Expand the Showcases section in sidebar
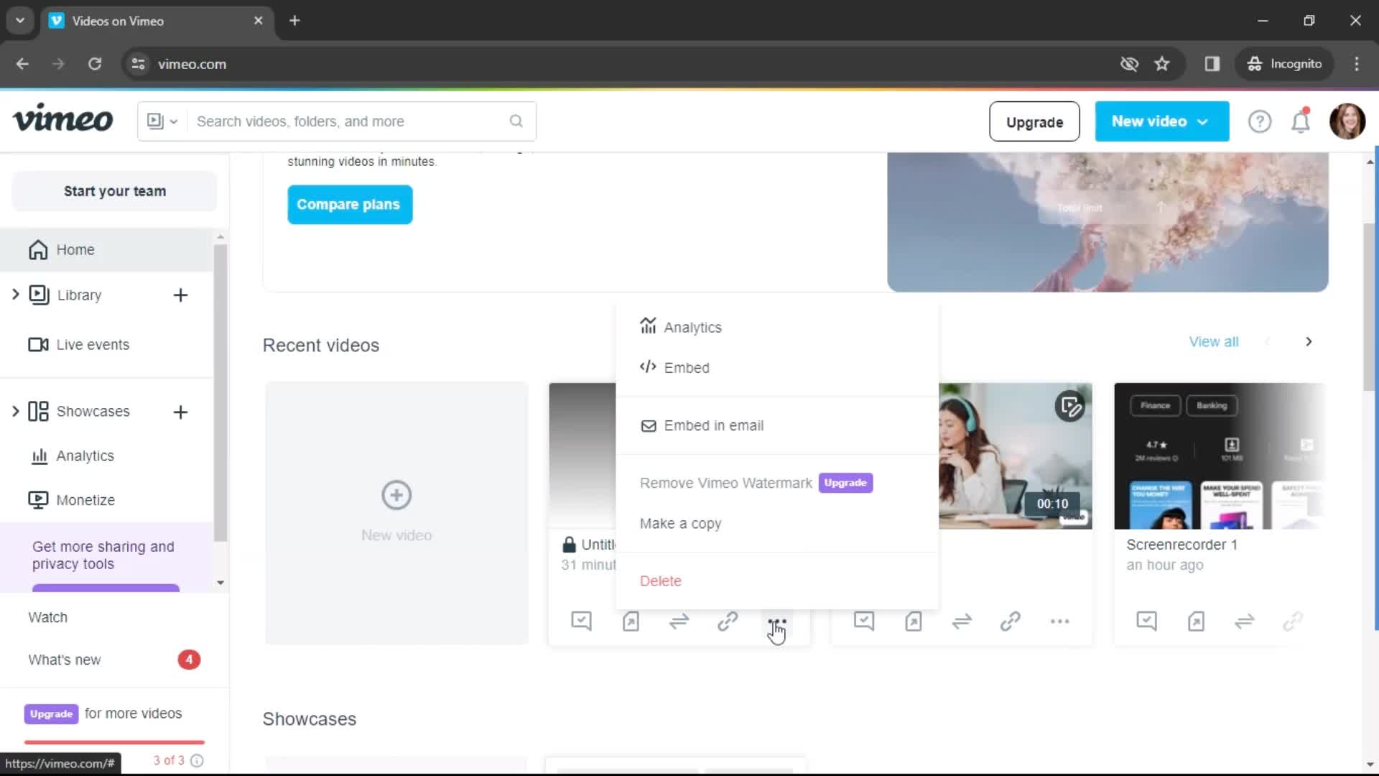 coord(15,411)
